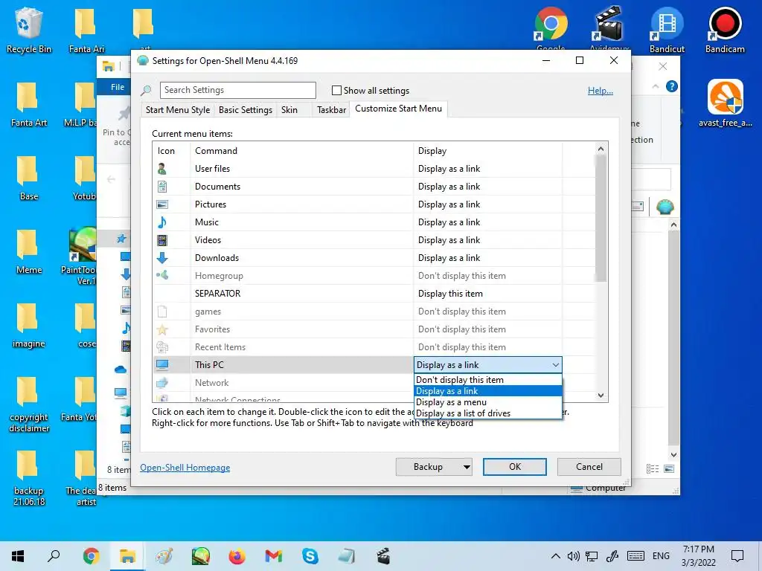Open Bandicam desktop shortcut
Screen dimensions: 762x571
click(x=725, y=30)
